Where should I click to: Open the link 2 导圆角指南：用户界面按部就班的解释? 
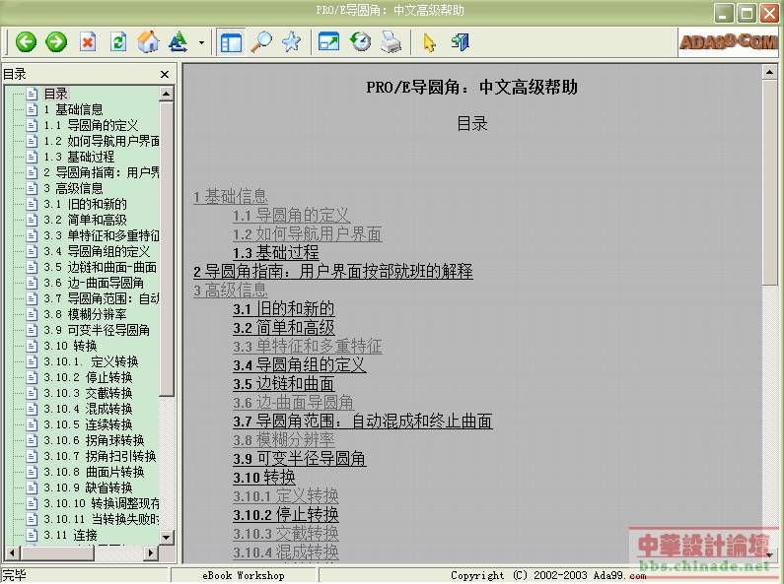pyautogui.click(x=333, y=271)
